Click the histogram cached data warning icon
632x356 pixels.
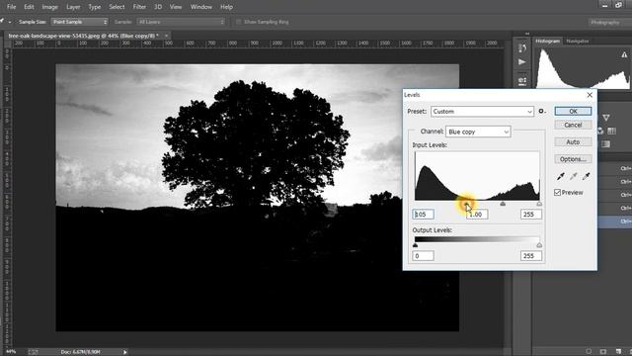click(x=624, y=55)
